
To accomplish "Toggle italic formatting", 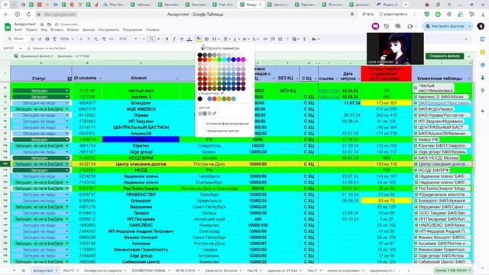I will coord(174,39).
